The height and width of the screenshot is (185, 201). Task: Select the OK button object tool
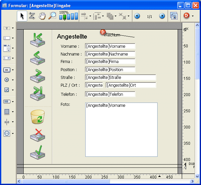pyautogui.click(x=7, y=70)
